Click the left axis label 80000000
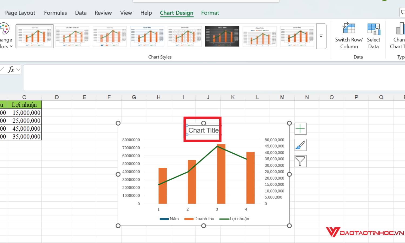This screenshot has width=405, height=243. [x=131, y=140]
